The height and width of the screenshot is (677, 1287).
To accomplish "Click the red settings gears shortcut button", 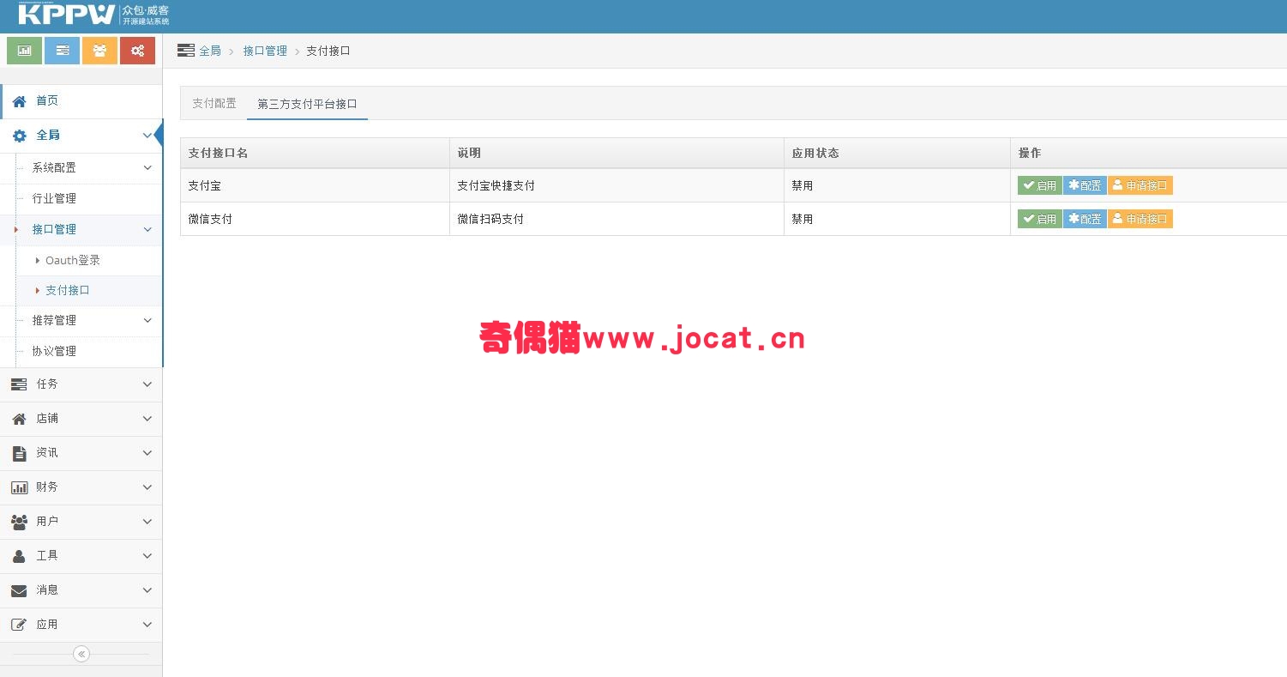I will (137, 51).
